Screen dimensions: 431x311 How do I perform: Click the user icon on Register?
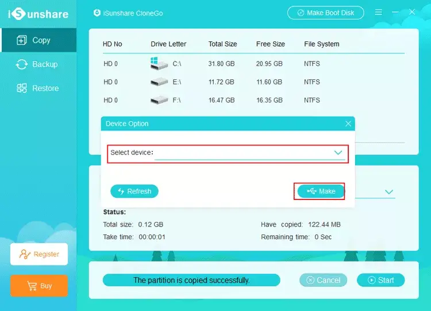click(x=25, y=254)
